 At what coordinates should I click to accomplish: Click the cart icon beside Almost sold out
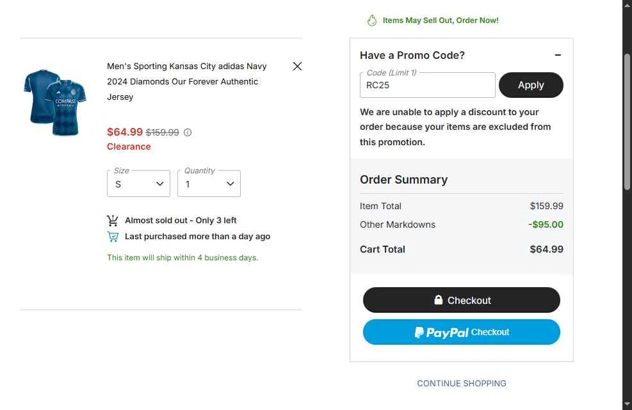coord(113,221)
